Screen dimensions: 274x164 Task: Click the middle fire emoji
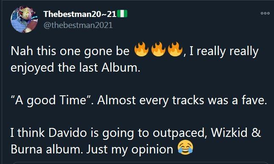pyautogui.click(x=158, y=49)
